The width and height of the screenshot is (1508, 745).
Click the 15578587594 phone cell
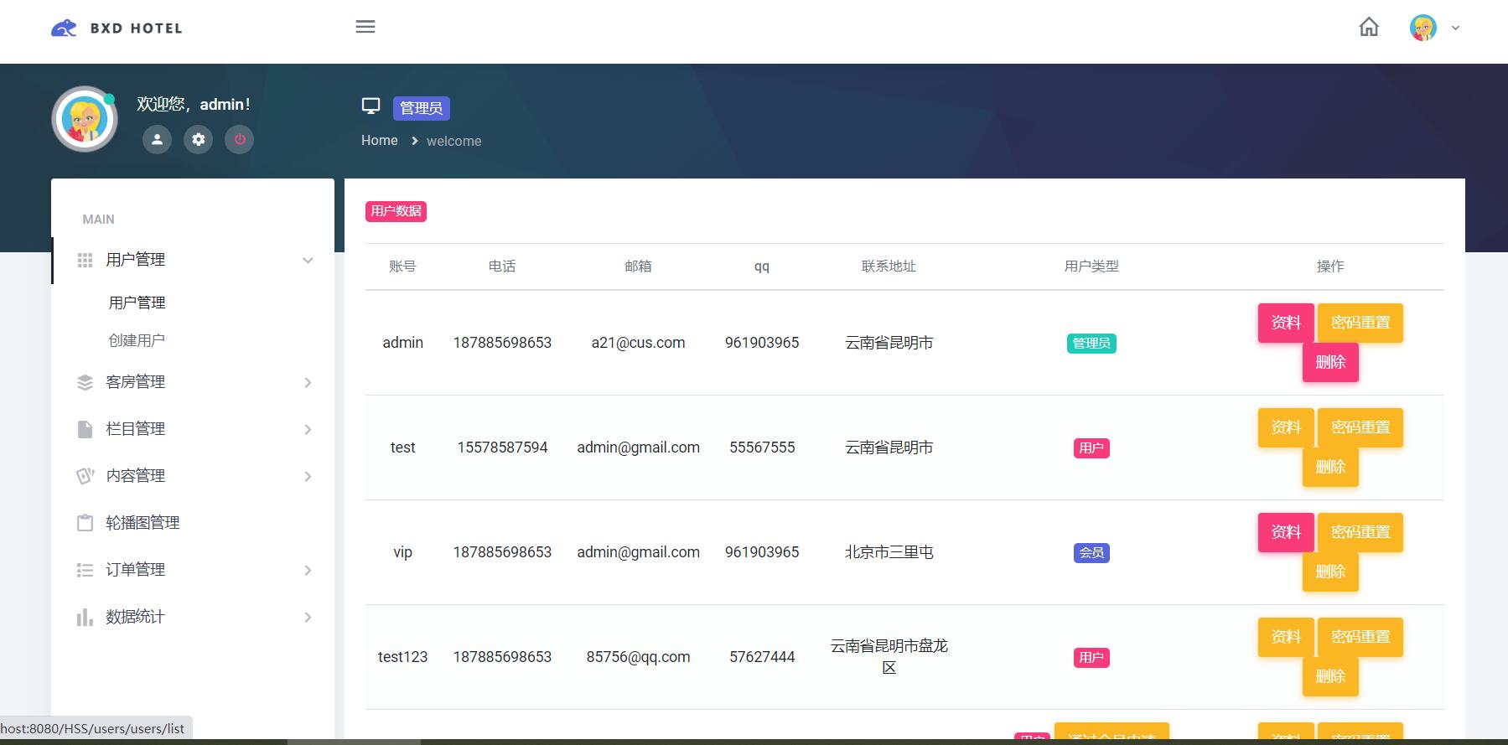point(502,448)
